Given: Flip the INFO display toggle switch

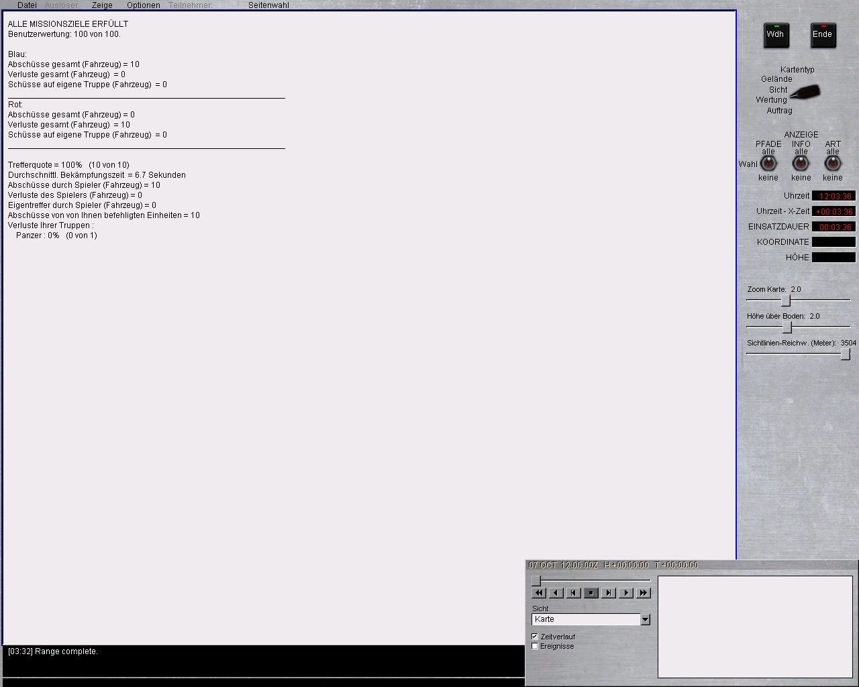Looking at the screenshot, I should click(801, 163).
